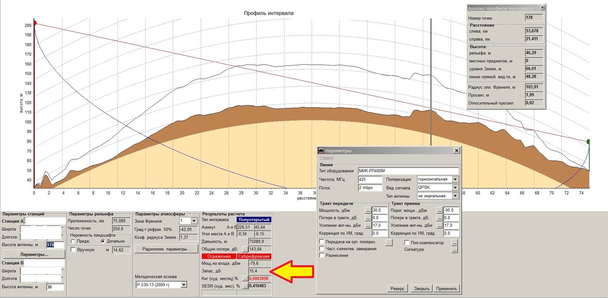
Task: Click Station B Высота антенны field 30
Action: (55, 287)
